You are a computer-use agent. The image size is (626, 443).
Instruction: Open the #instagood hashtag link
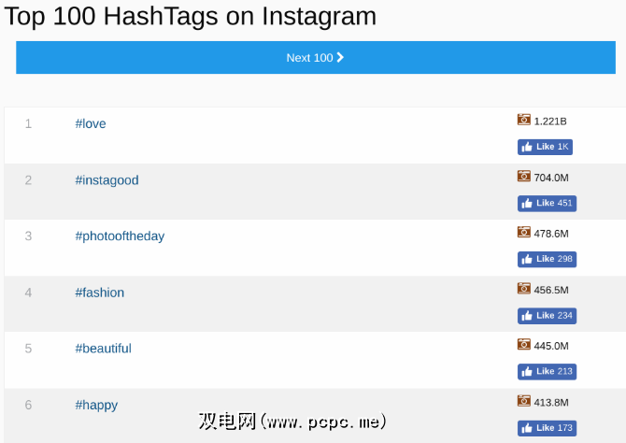(x=107, y=179)
